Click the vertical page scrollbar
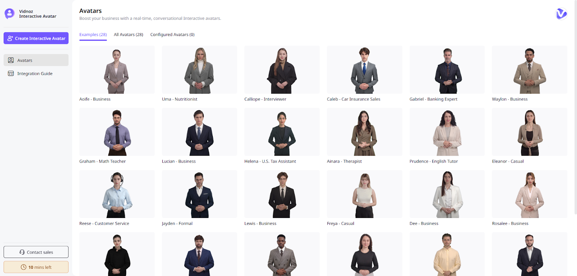 click(576, 108)
